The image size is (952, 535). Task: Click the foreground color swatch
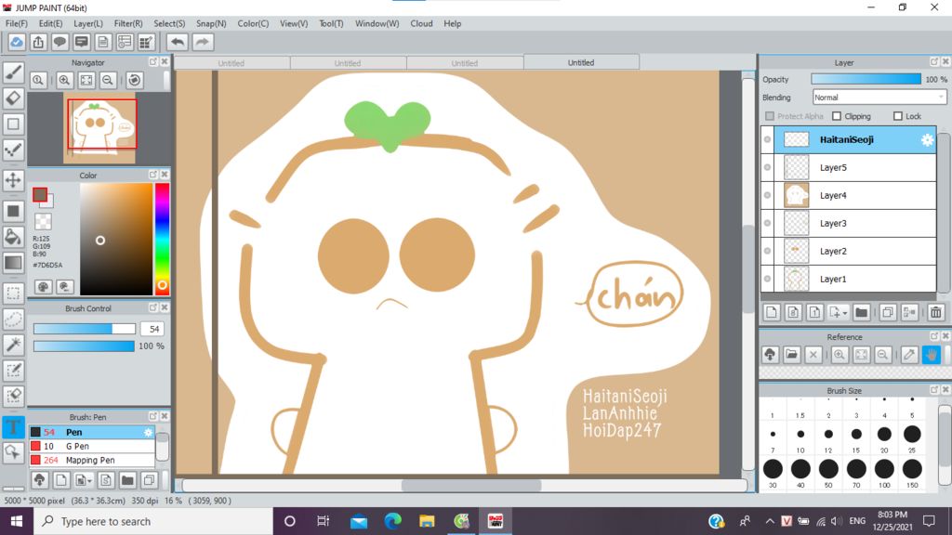point(40,195)
